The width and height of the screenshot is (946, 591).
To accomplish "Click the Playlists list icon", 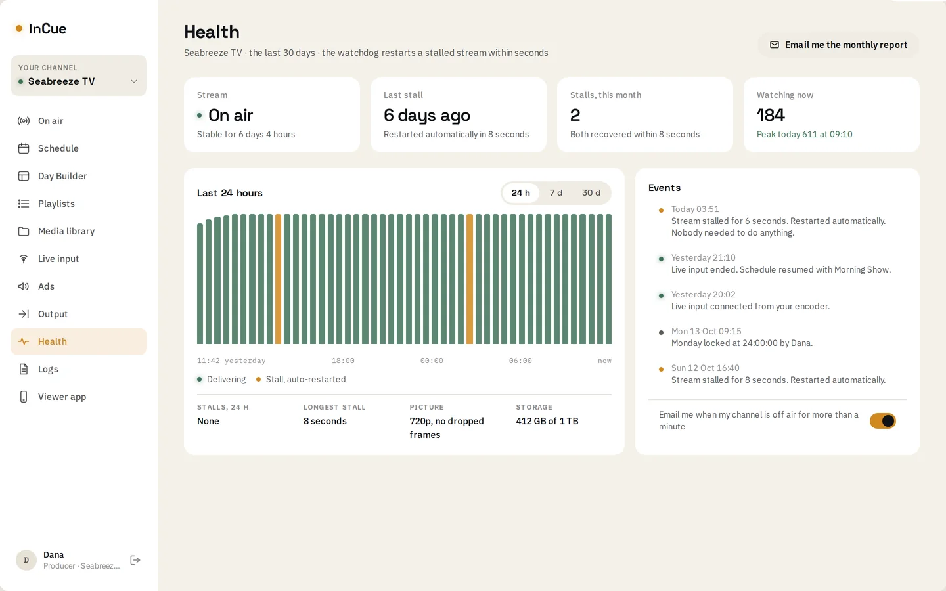I will click(24, 204).
